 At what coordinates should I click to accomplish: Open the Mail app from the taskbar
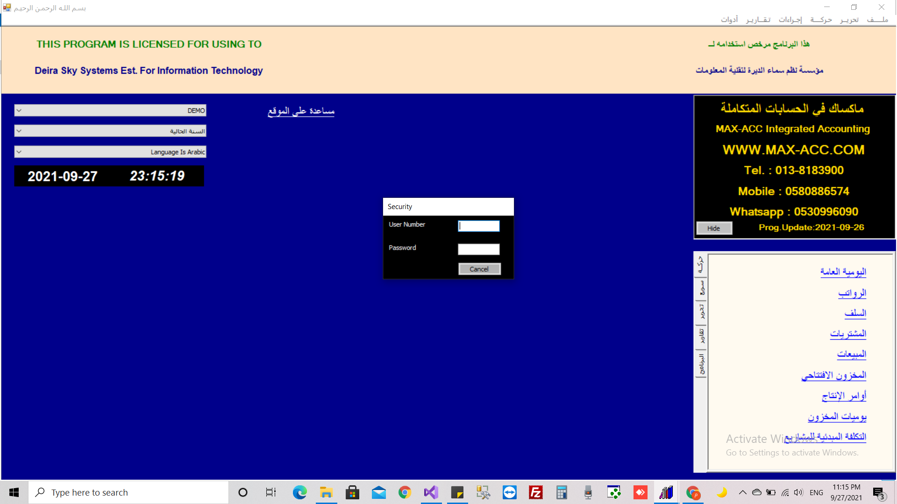click(x=379, y=492)
